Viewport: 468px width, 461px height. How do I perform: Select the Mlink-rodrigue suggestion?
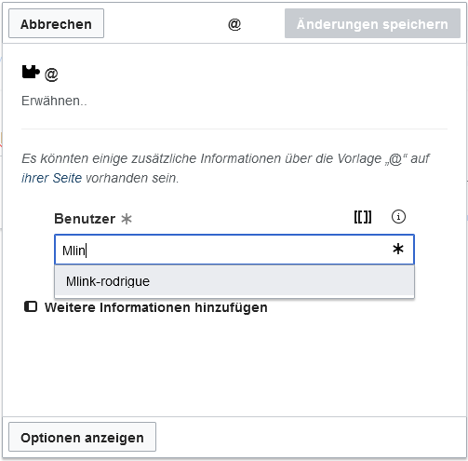pyautogui.click(x=234, y=281)
